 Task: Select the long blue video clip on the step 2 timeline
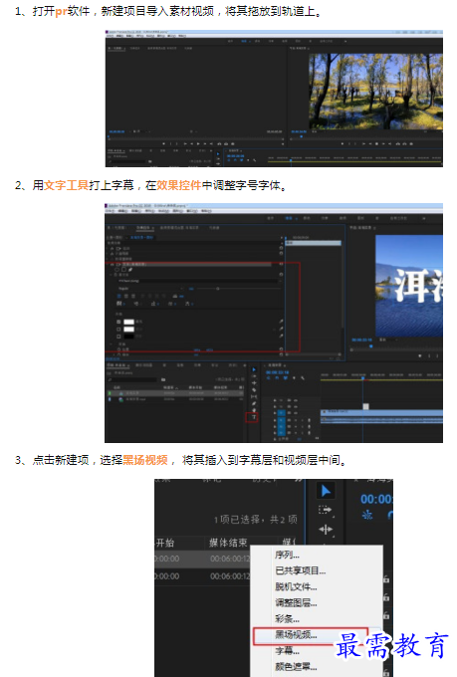click(x=381, y=413)
